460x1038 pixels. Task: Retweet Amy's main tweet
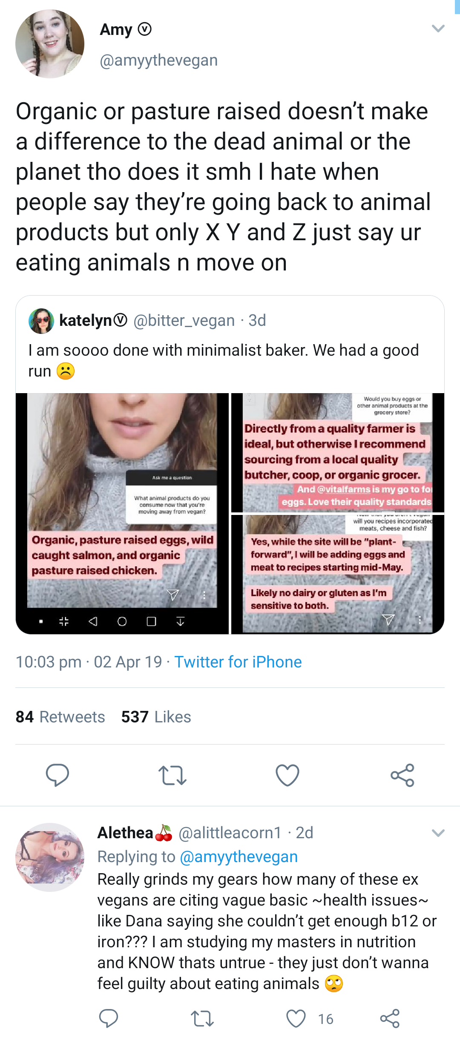(172, 775)
